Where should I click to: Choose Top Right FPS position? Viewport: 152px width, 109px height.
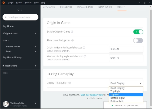[x=126, y=91]
